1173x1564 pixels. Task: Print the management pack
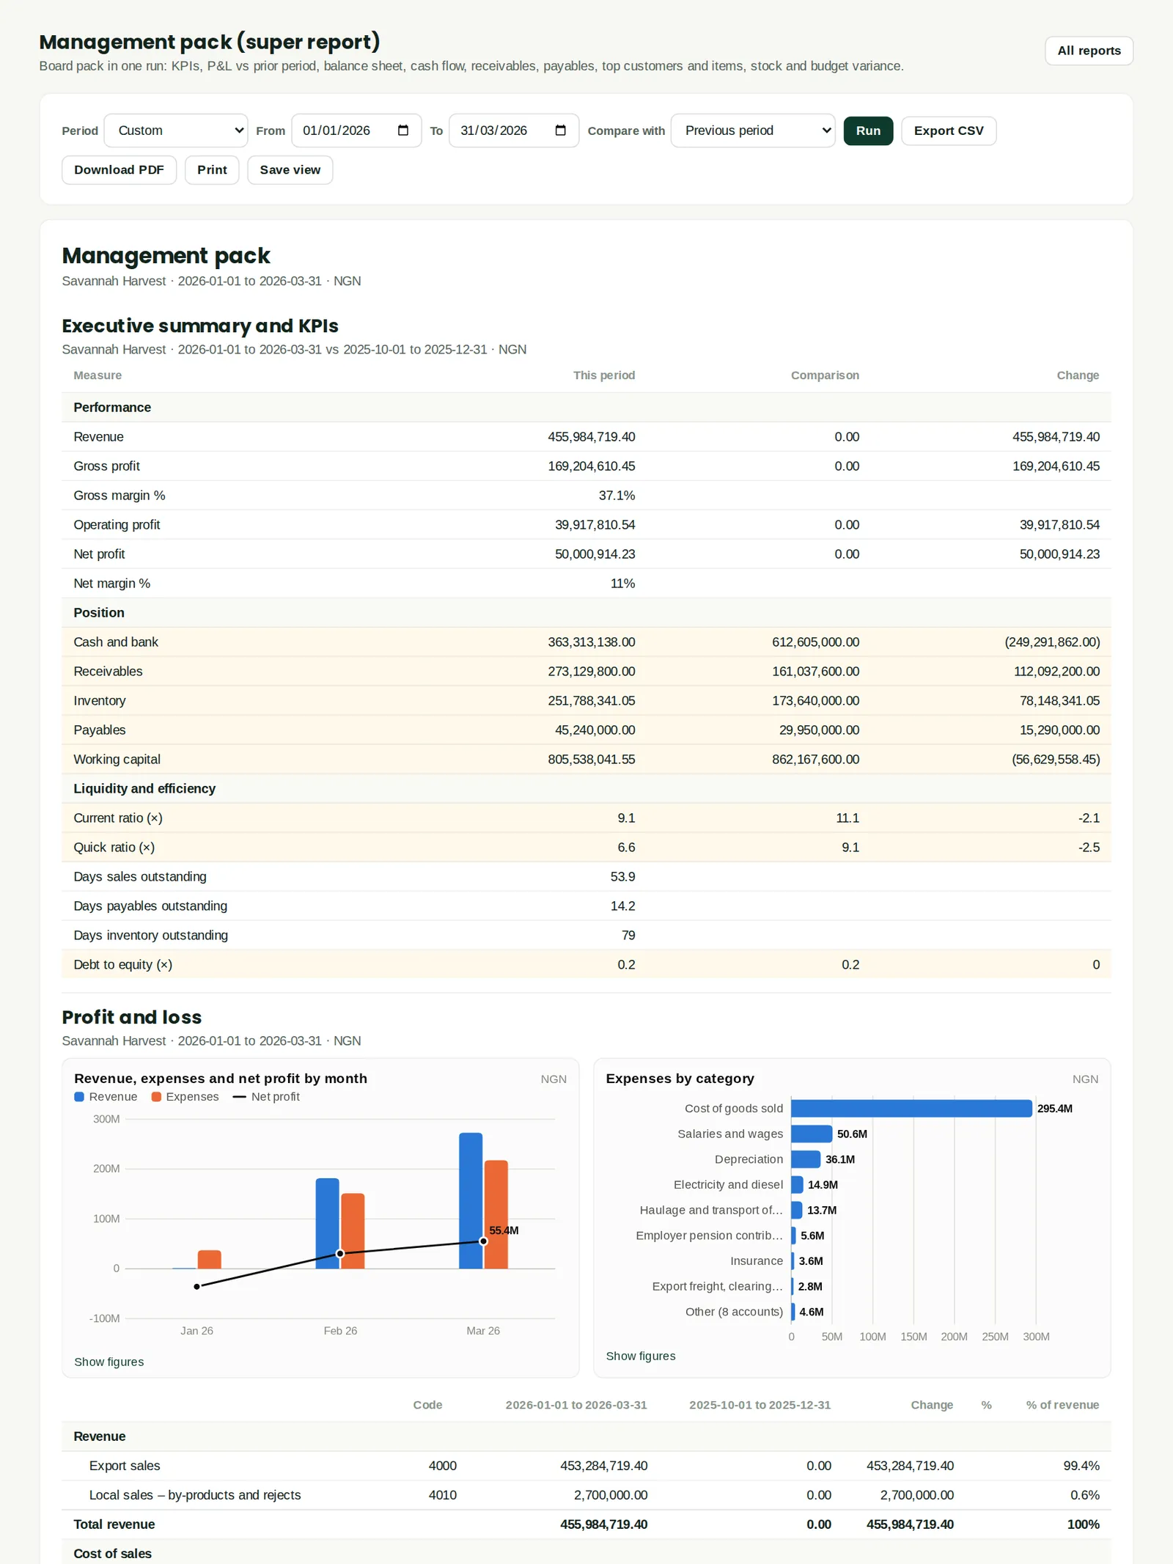click(x=212, y=170)
